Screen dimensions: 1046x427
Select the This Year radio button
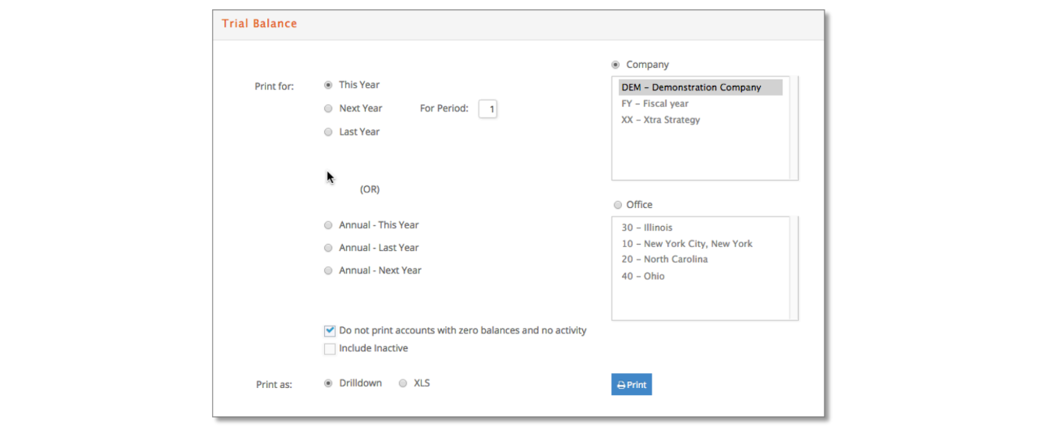click(328, 85)
